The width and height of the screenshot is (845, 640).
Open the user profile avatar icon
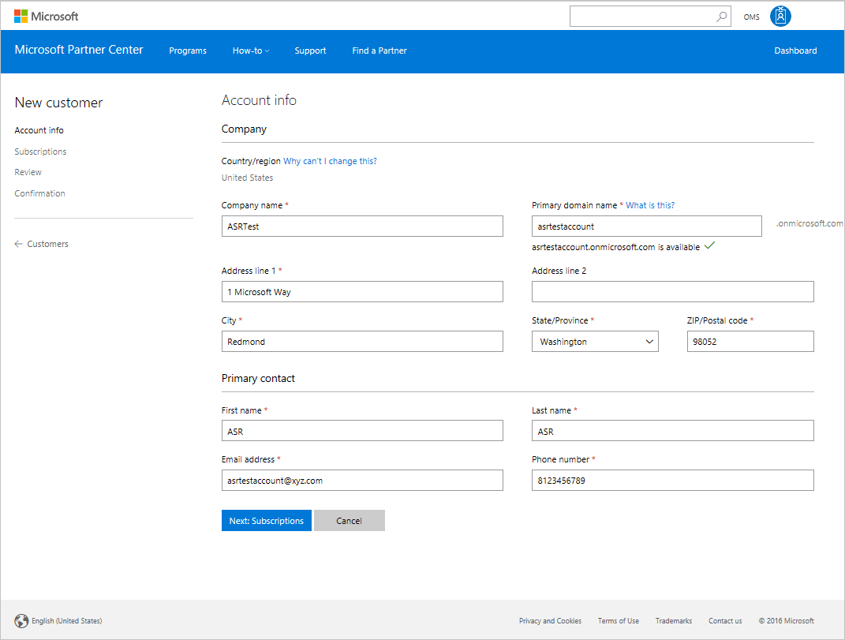pos(780,16)
